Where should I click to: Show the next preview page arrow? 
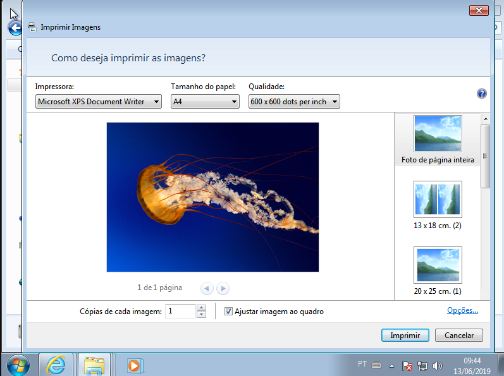pyautogui.click(x=223, y=288)
